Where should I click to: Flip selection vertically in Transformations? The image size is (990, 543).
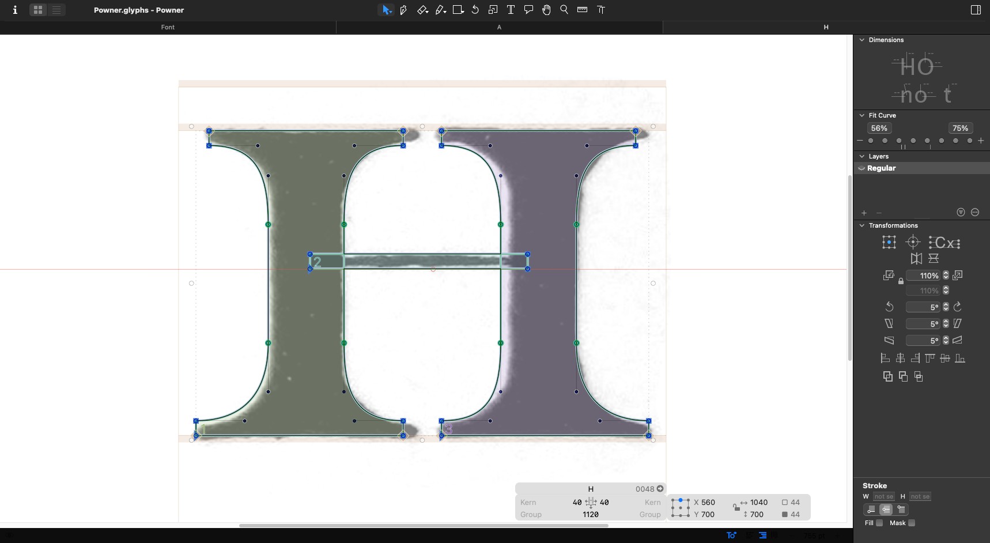(934, 259)
